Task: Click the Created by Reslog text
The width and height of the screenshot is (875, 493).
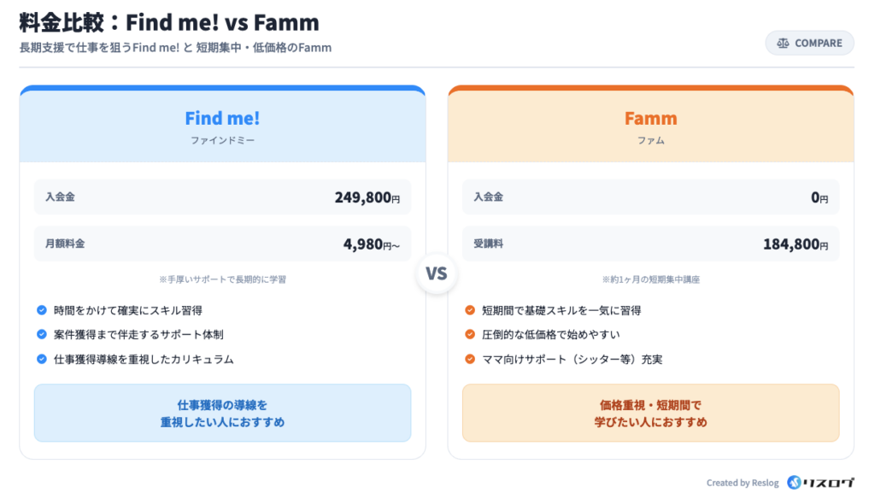Action: [742, 484]
